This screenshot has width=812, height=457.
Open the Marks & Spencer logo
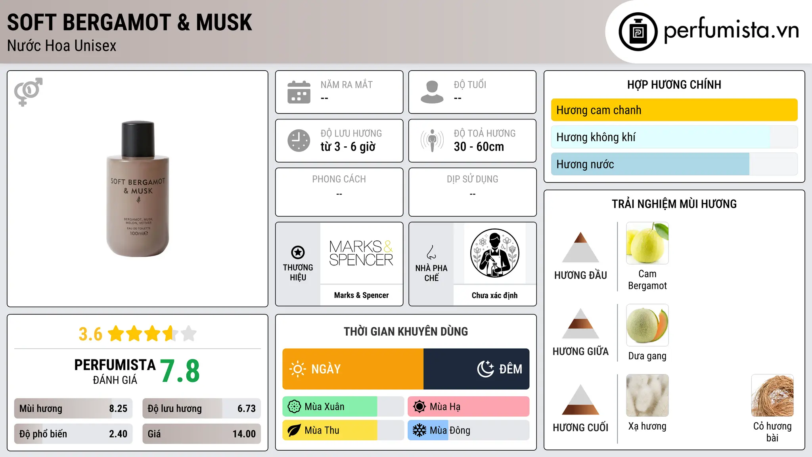tap(361, 253)
